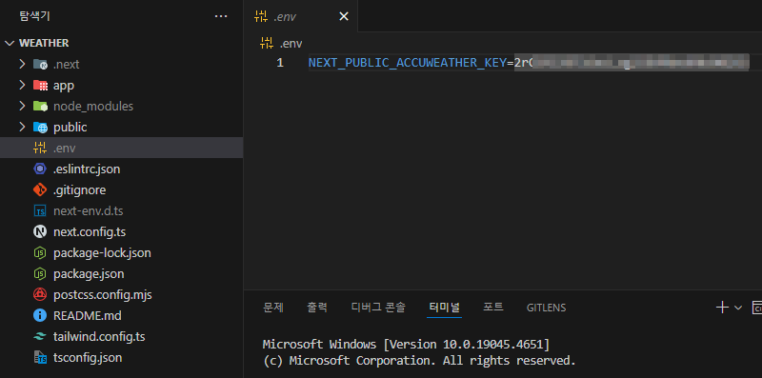Click the .next folder icon
Viewport: 762px width, 378px height.
[x=40, y=64]
